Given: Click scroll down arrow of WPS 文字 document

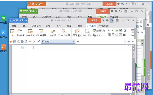Looking at the screenshot, I should (x=133, y=81).
